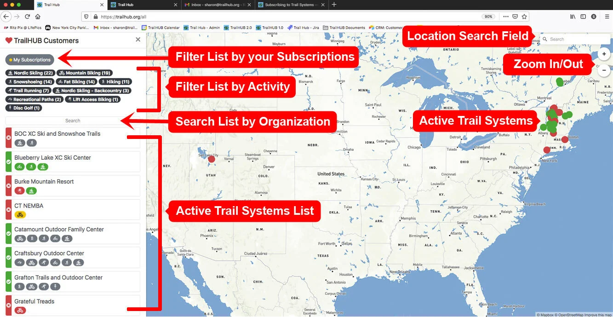Click red lift-access icon under Burke Mountain Resort
This screenshot has width=613, height=317.
20,190
